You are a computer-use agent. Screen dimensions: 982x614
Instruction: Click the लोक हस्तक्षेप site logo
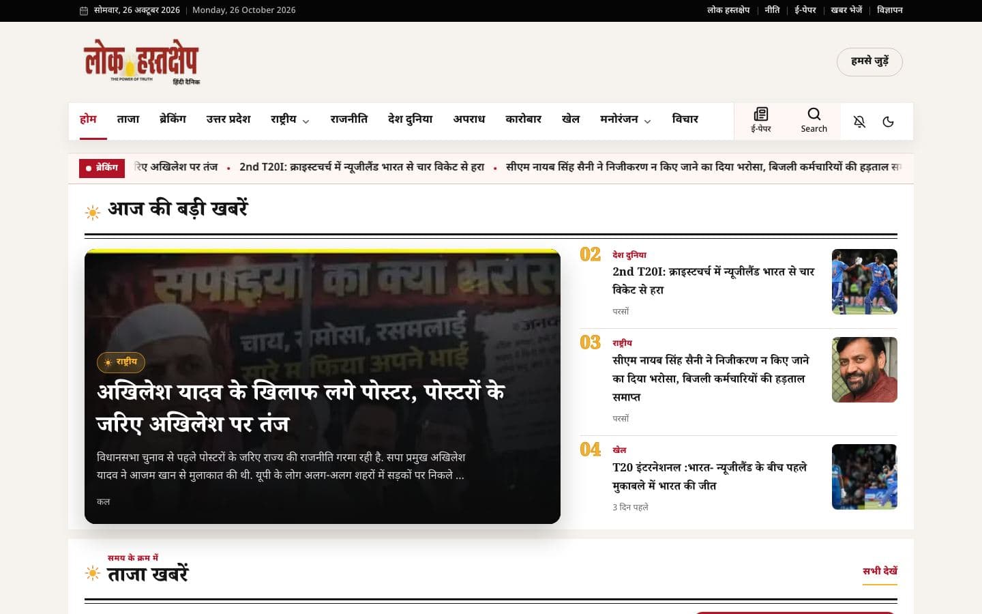pyautogui.click(x=141, y=61)
